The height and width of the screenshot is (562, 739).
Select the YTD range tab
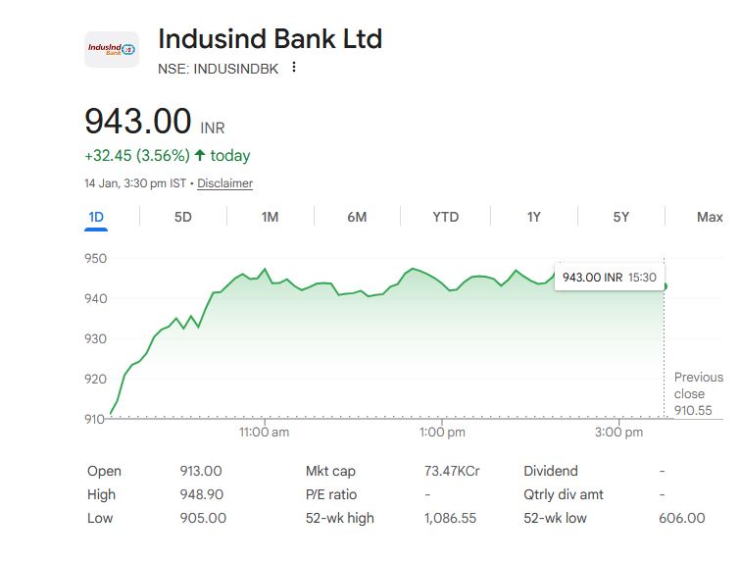445,217
